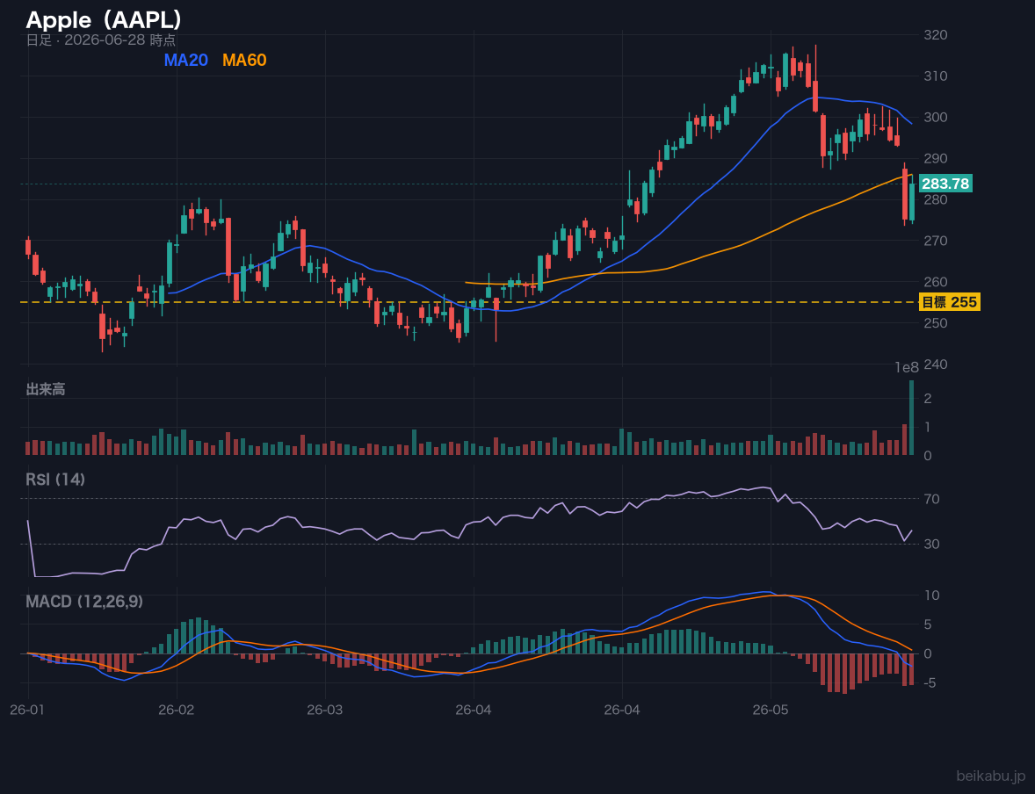
Task: Click the 300 price axis value
Action: point(936,118)
